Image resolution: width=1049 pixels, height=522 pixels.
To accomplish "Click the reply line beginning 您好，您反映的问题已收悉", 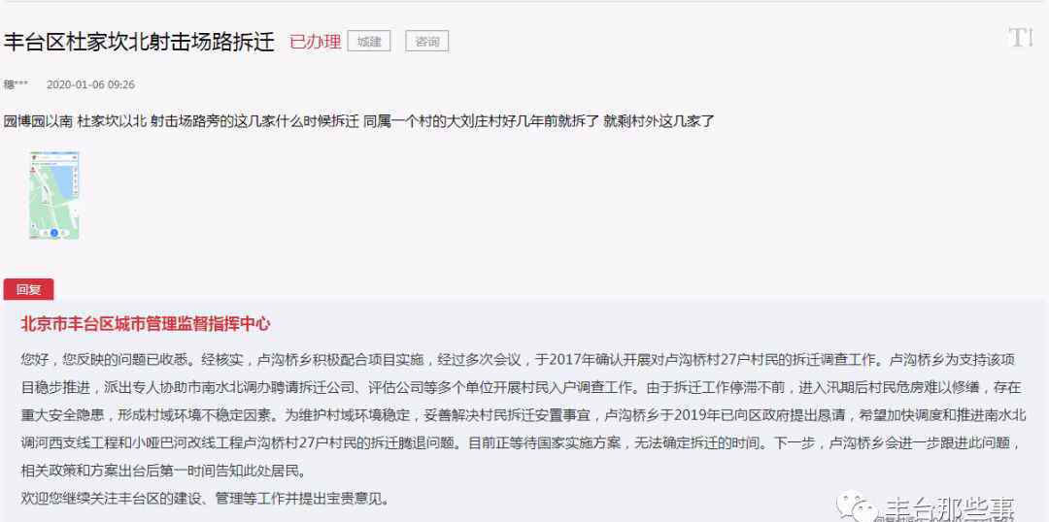I will point(519,360).
